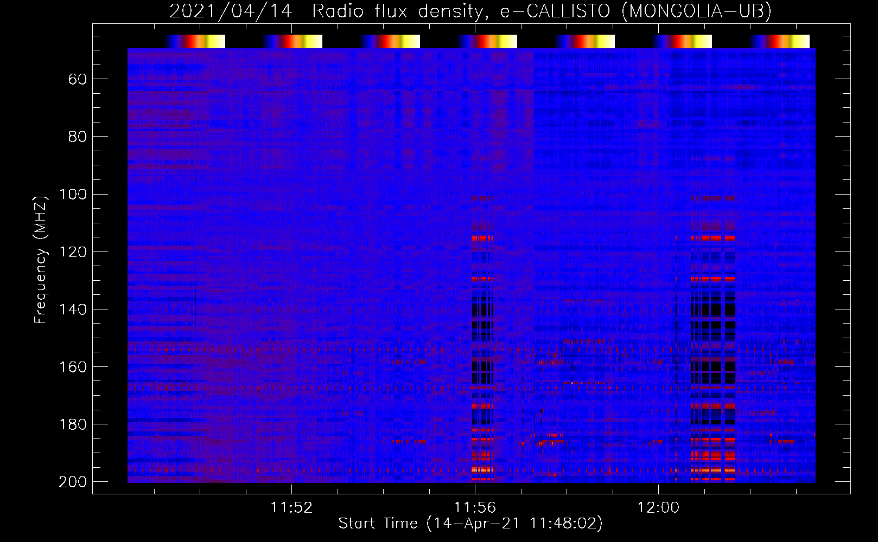Click the 180 frequency tick label
This screenshot has height=542, width=878.
point(73,424)
